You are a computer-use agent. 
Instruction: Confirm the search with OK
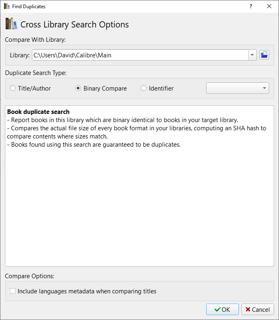click(x=222, y=309)
